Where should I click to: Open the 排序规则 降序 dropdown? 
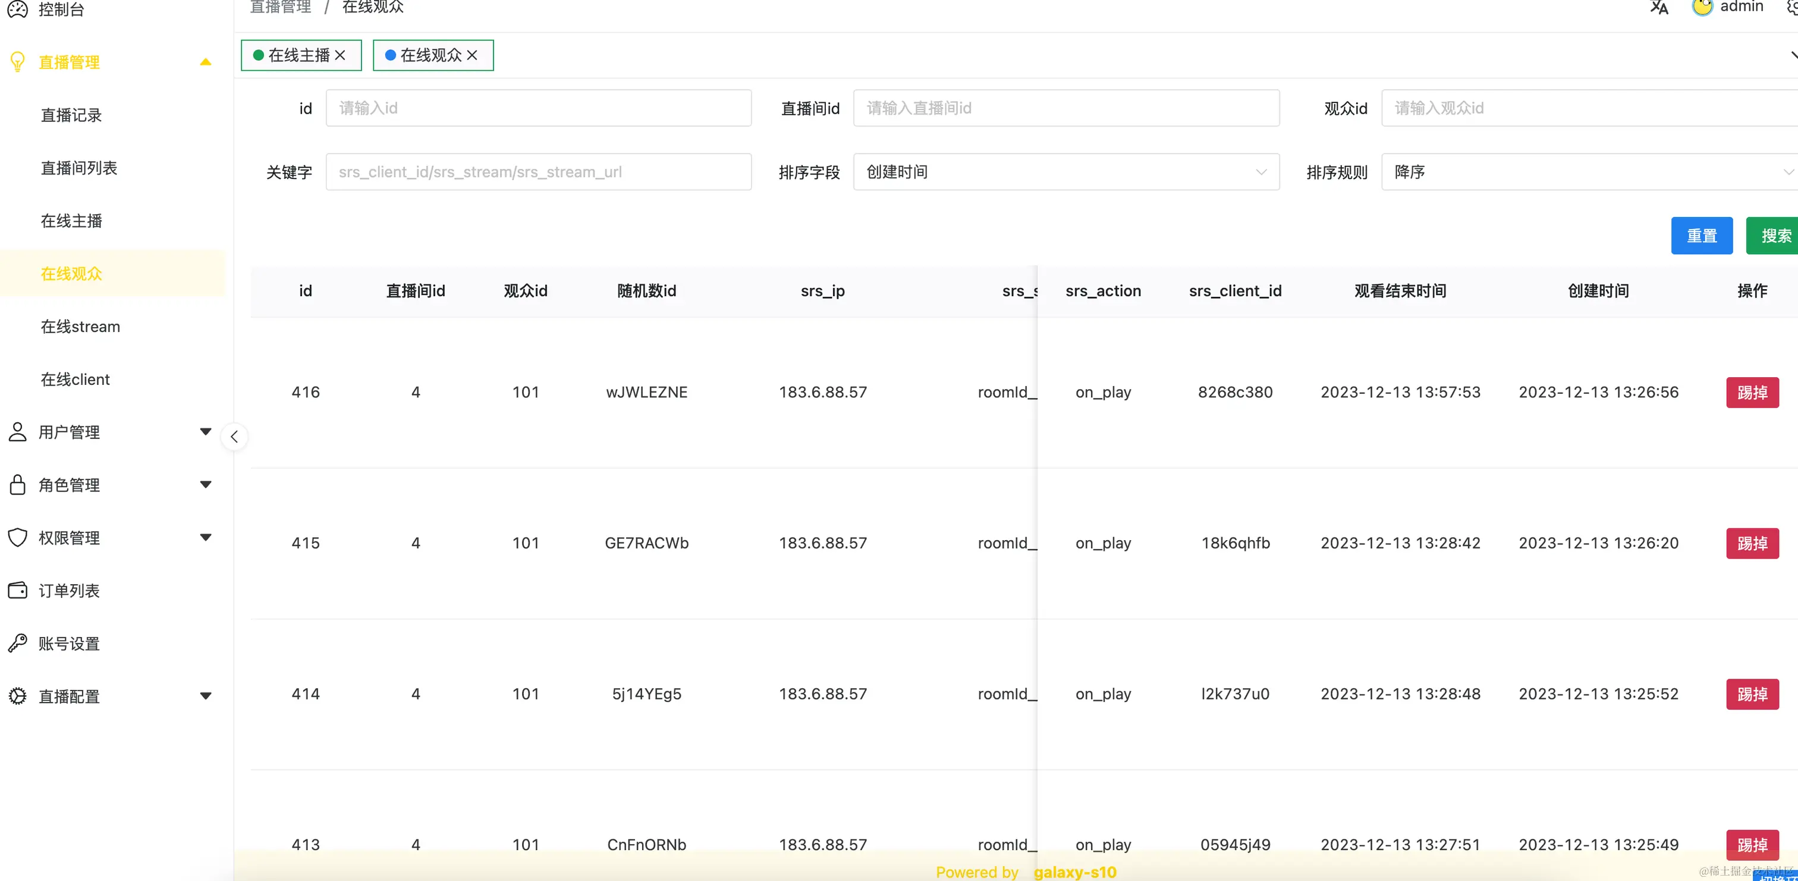(1589, 172)
